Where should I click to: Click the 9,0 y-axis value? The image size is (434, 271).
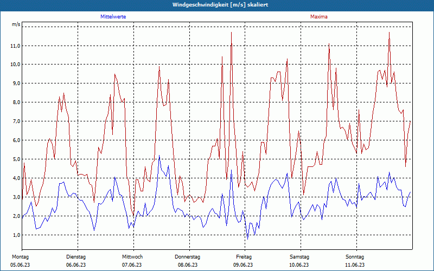(16, 83)
